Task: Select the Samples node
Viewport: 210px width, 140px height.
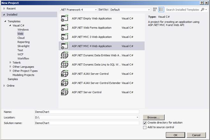Action: (13, 79)
